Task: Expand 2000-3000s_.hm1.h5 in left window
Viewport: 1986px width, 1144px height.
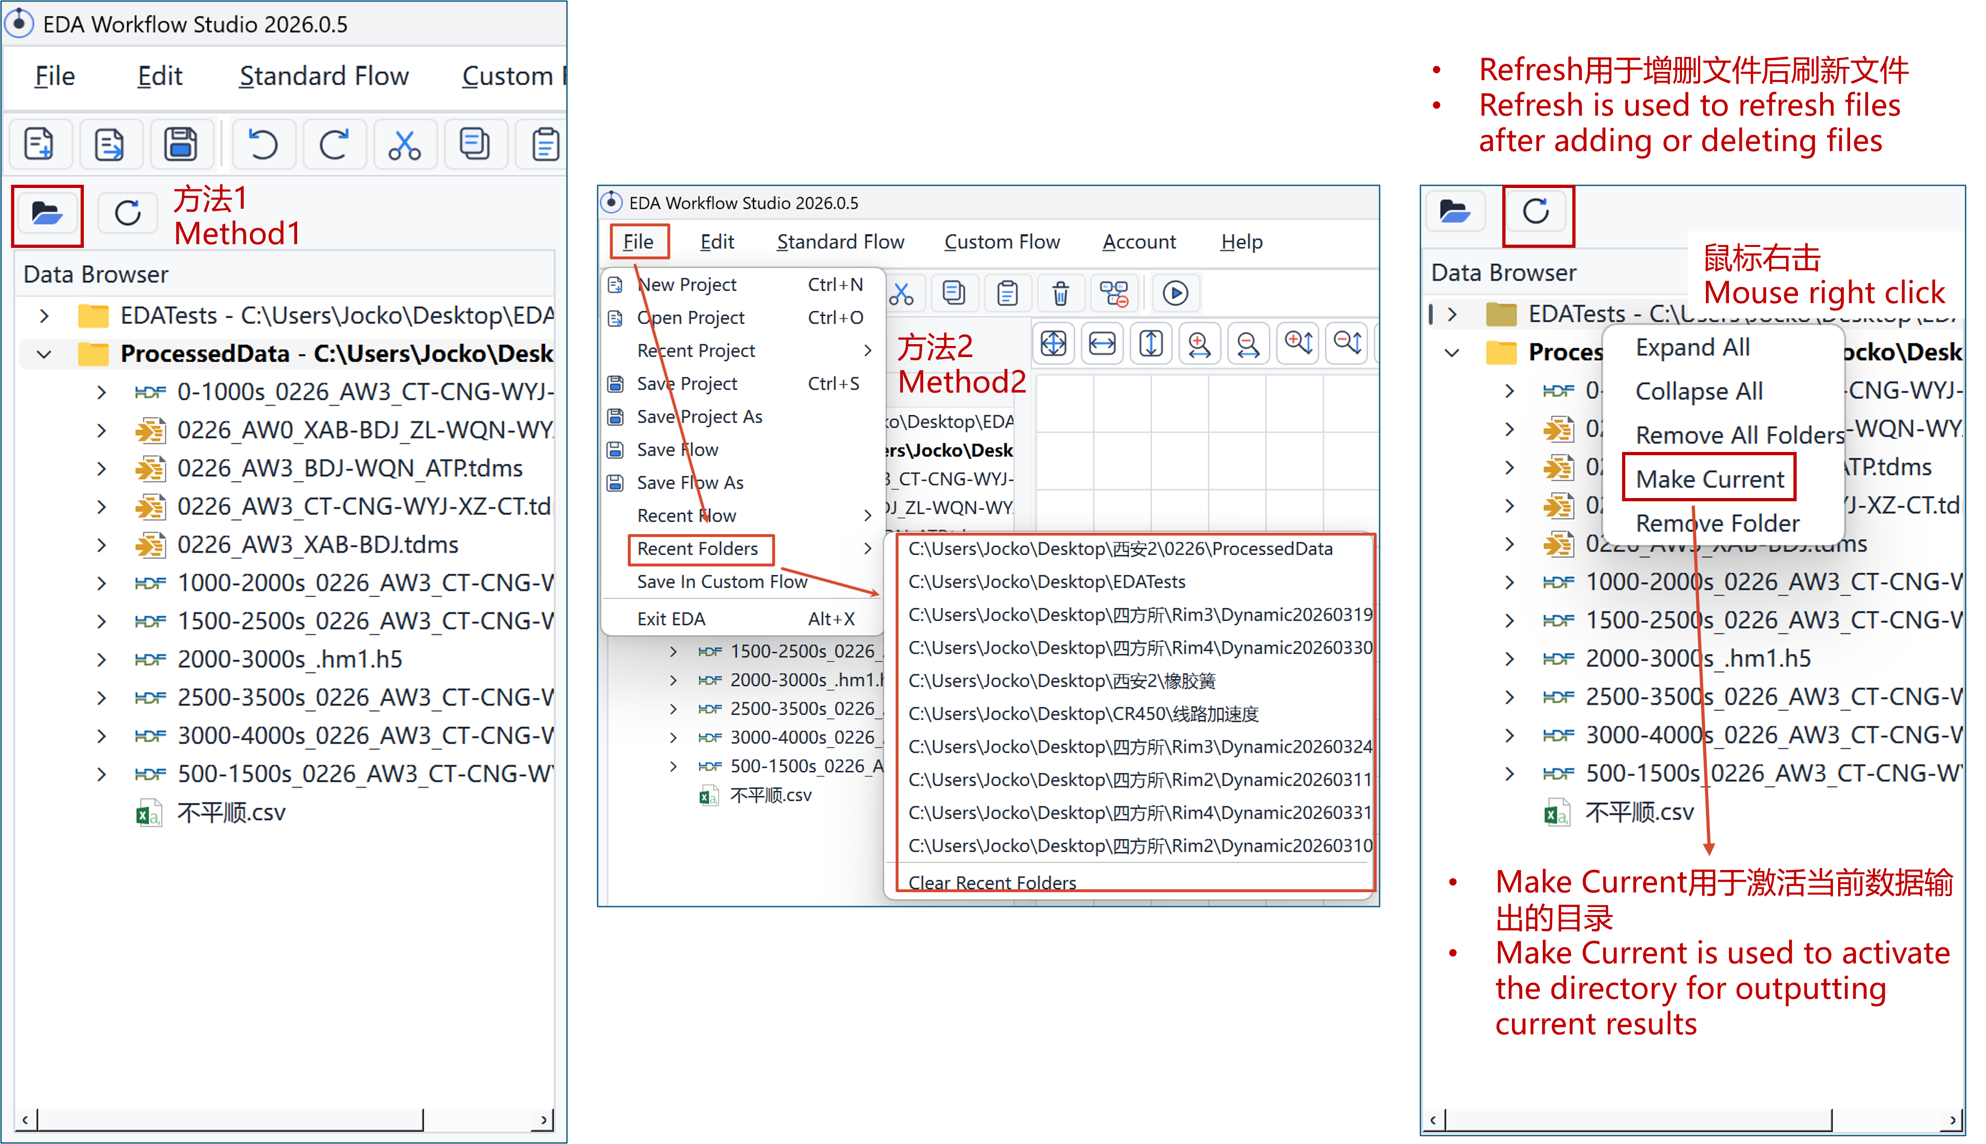Action: (101, 660)
